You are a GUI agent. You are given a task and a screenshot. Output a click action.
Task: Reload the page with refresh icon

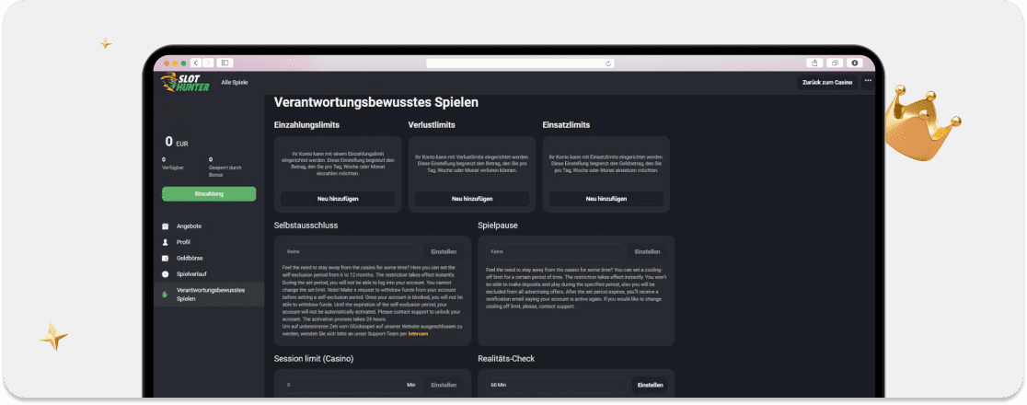coord(608,63)
